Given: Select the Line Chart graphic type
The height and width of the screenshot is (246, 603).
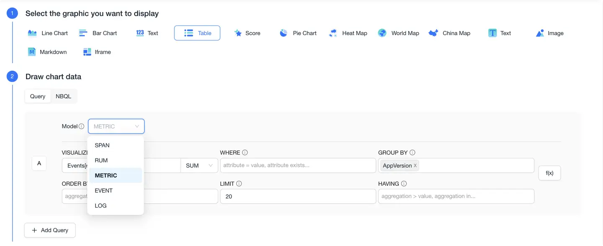Looking at the screenshot, I should click(x=48, y=33).
